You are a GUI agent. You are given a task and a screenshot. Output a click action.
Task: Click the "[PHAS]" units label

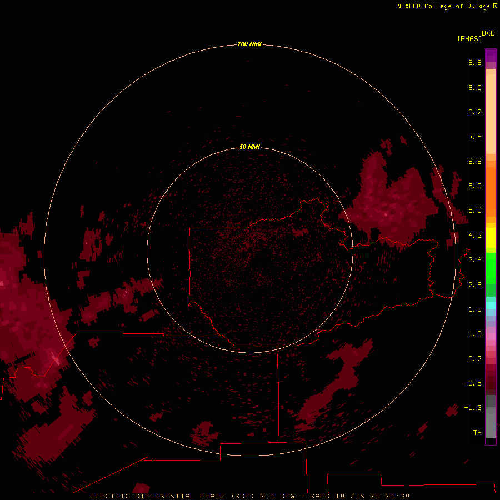coord(469,39)
